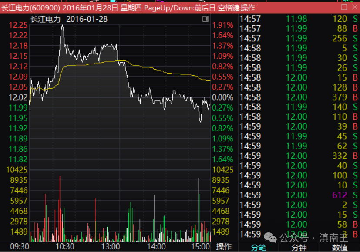Close the 长江电力 intraday window
Viewport: 360px width, 252px height.
point(355,7)
